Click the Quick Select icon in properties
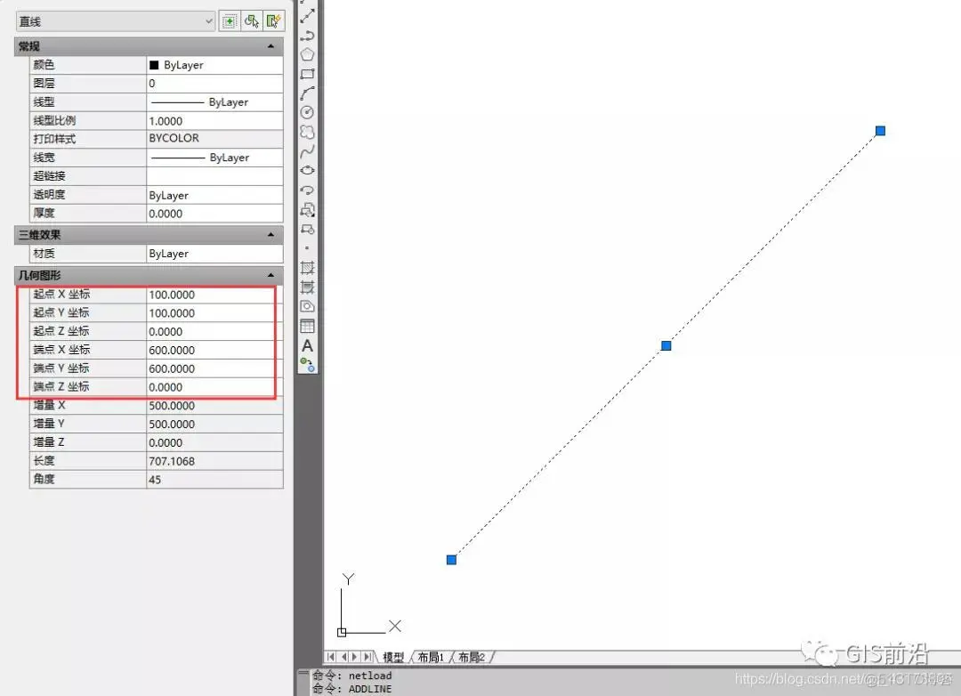The image size is (961, 696). (273, 21)
